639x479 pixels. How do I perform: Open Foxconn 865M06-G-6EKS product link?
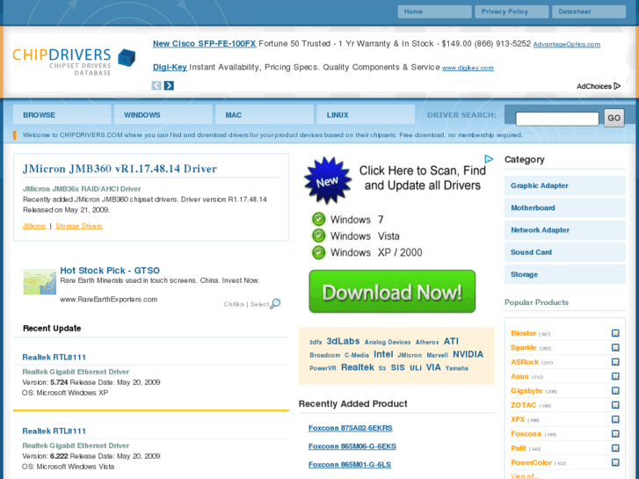(x=352, y=446)
